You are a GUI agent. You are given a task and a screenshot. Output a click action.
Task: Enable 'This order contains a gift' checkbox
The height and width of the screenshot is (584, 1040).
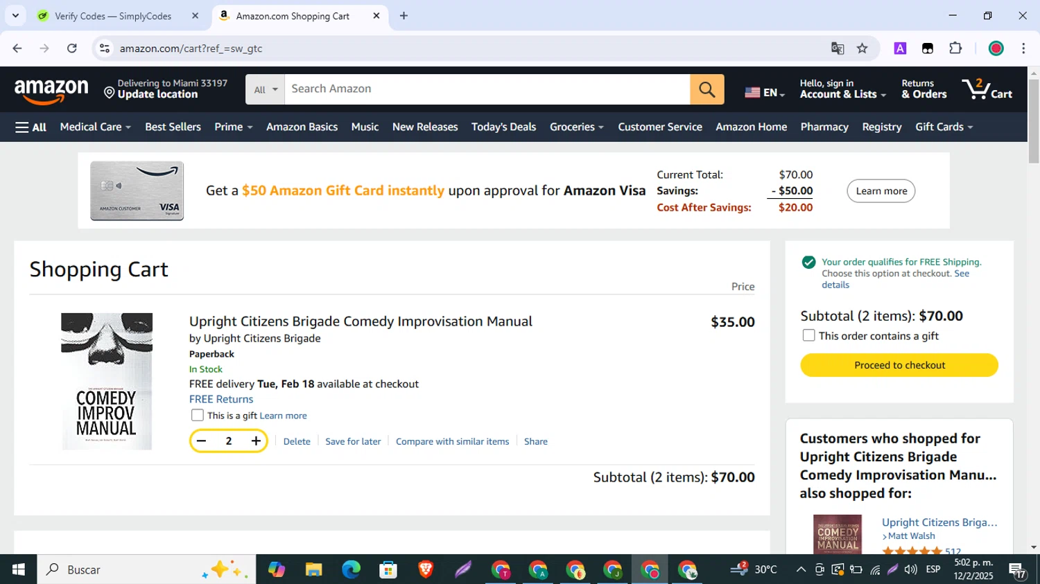808,336
